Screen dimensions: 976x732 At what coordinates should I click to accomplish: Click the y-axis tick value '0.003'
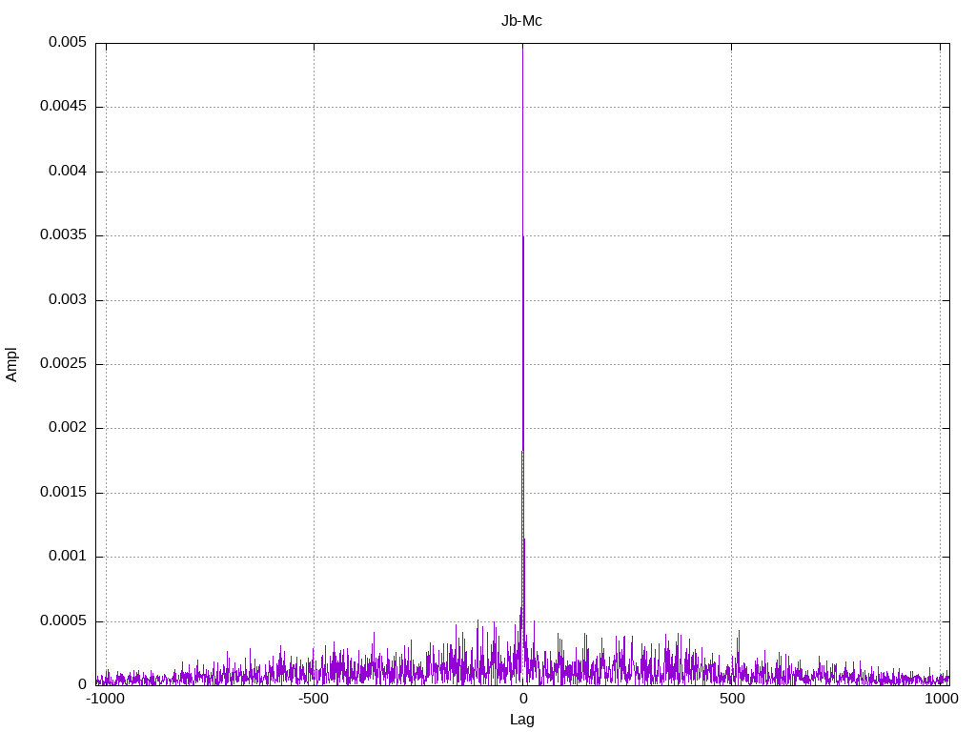(x=68, y=299)
